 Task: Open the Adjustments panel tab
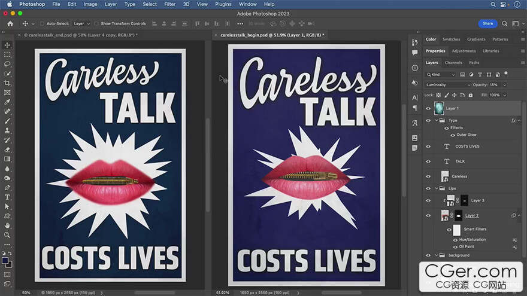(464, 51)
